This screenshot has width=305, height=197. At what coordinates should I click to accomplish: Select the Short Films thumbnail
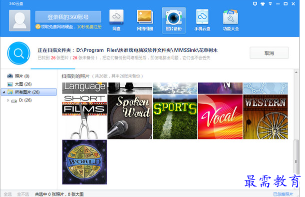click(84, 116)
